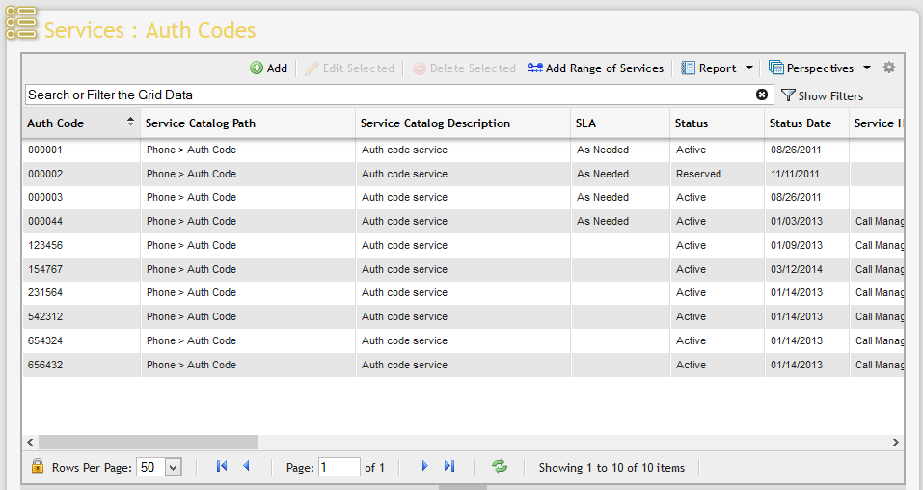Go to the last page icon
This screenshot has height=490, width=923.
[449, 467]
